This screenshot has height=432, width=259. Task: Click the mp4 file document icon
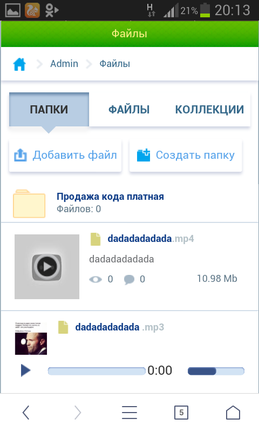click(x=96, y=239)
